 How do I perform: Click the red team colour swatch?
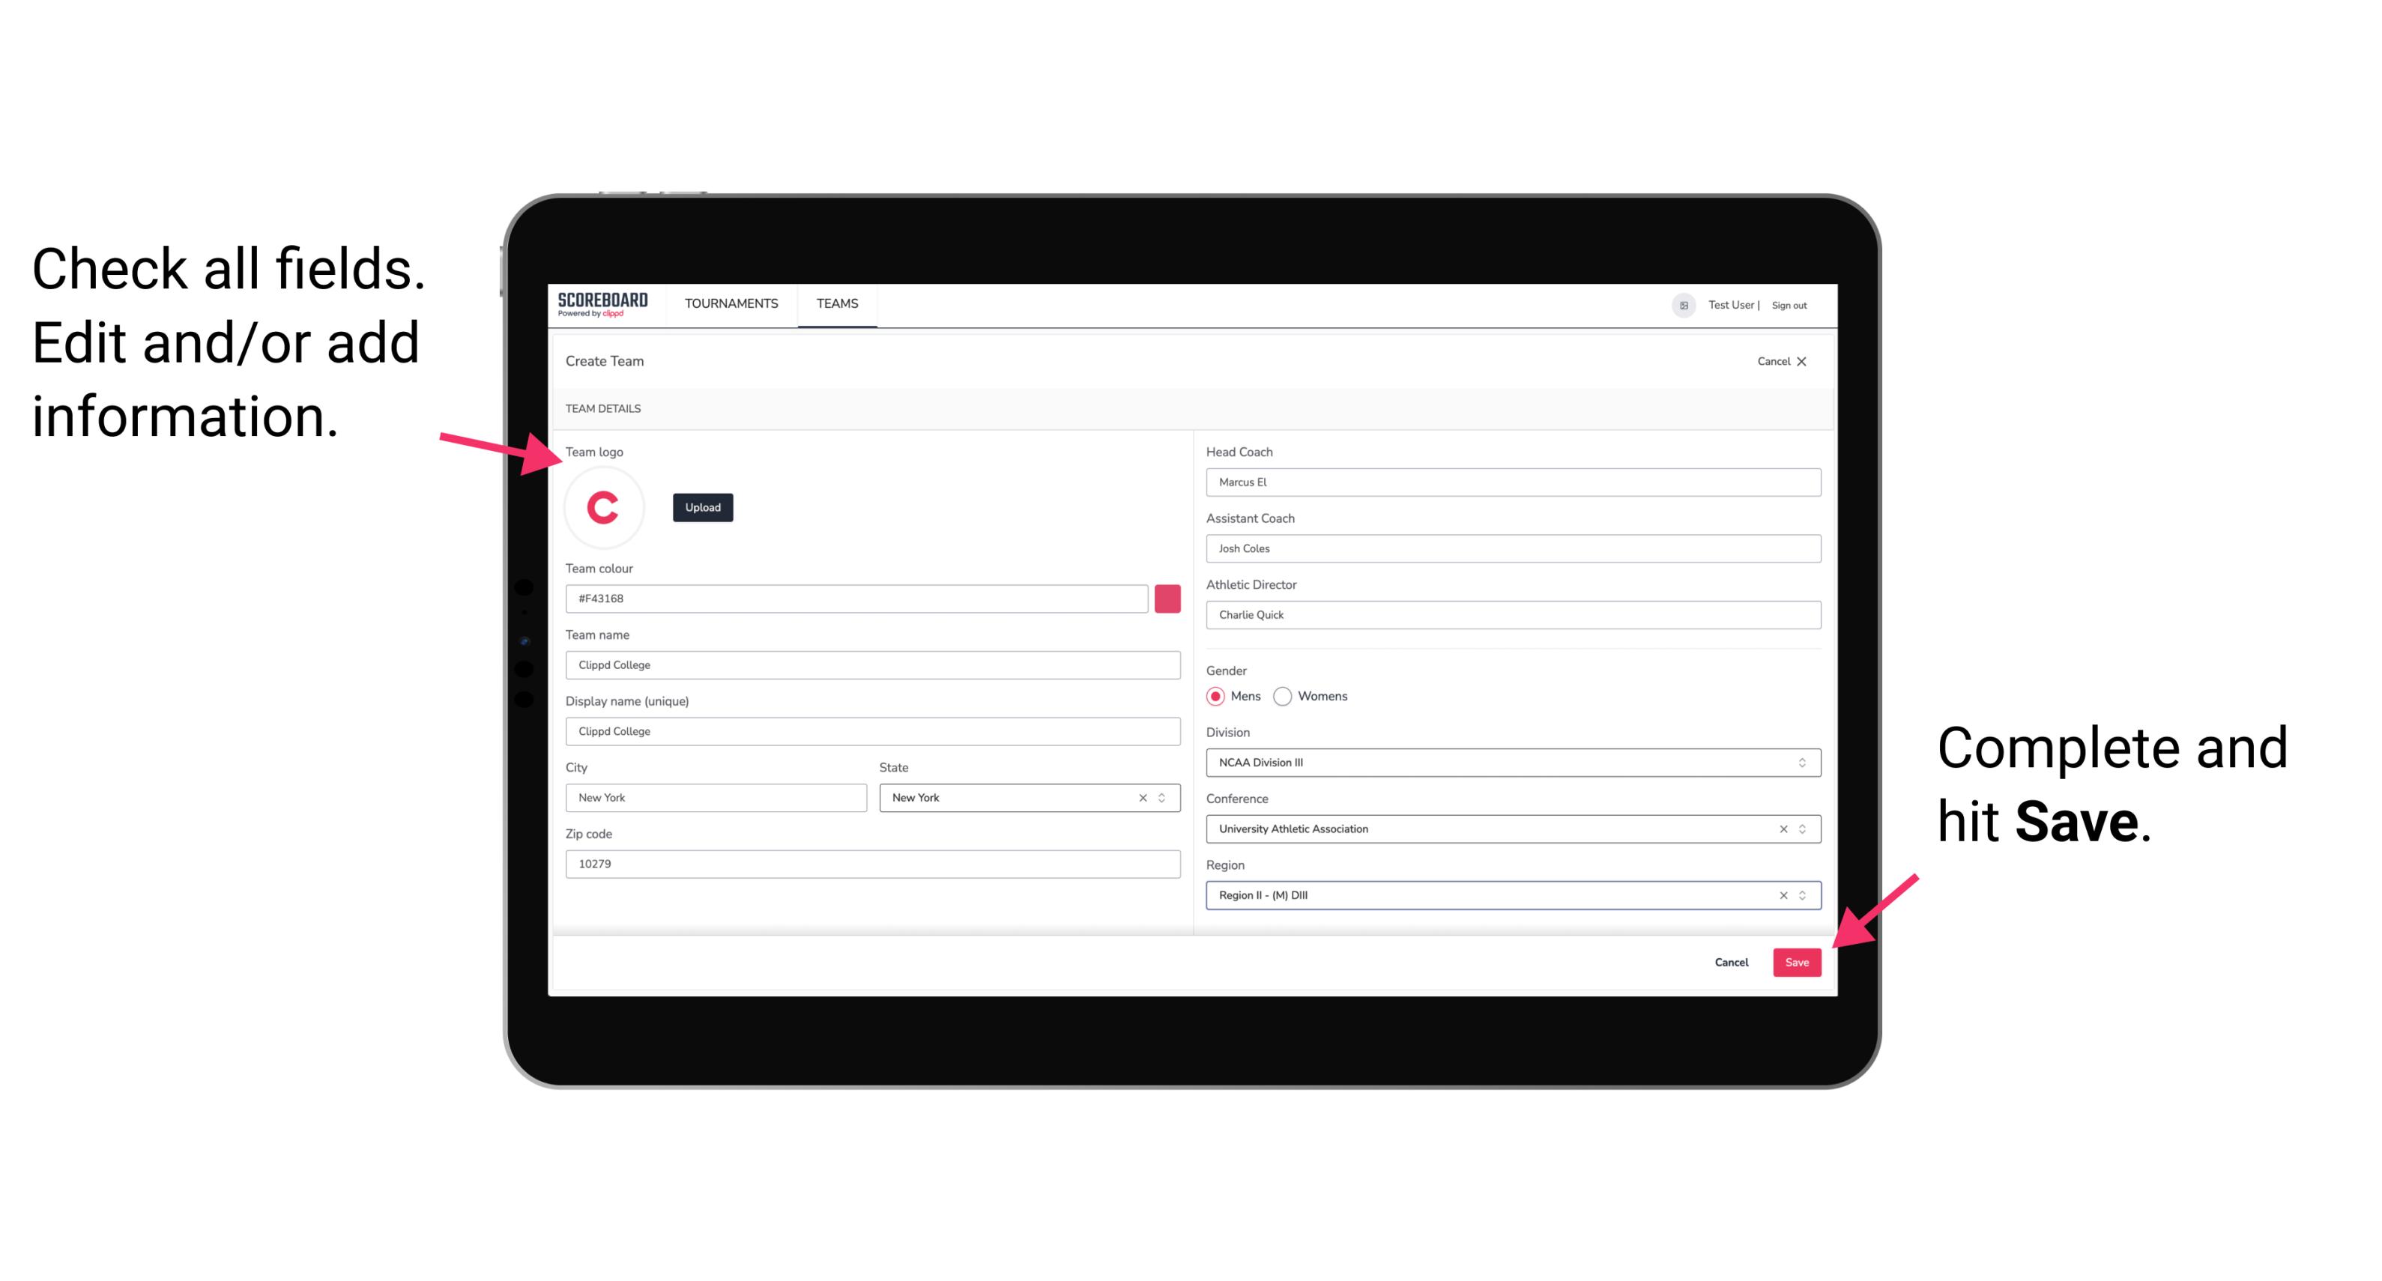tap(1167, 598)
